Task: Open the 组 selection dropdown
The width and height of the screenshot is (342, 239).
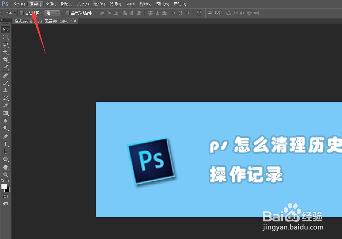Action: click(52, 13)
